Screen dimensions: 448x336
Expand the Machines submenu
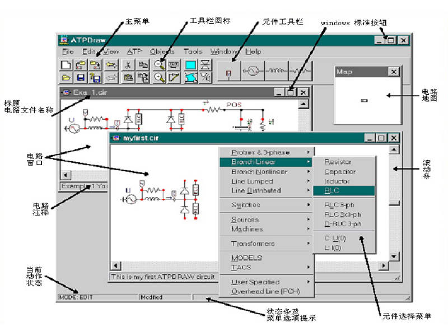click(266, 229)
